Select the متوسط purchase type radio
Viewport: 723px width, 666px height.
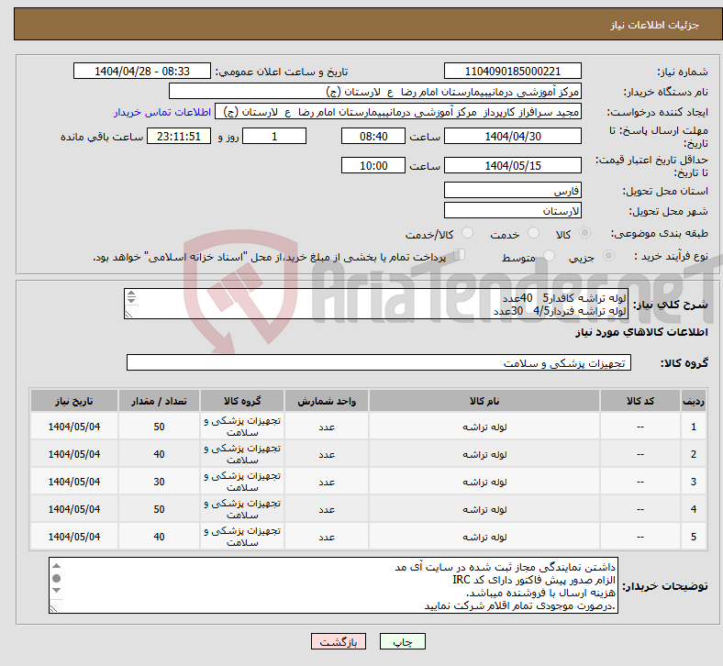coord(549,256)
